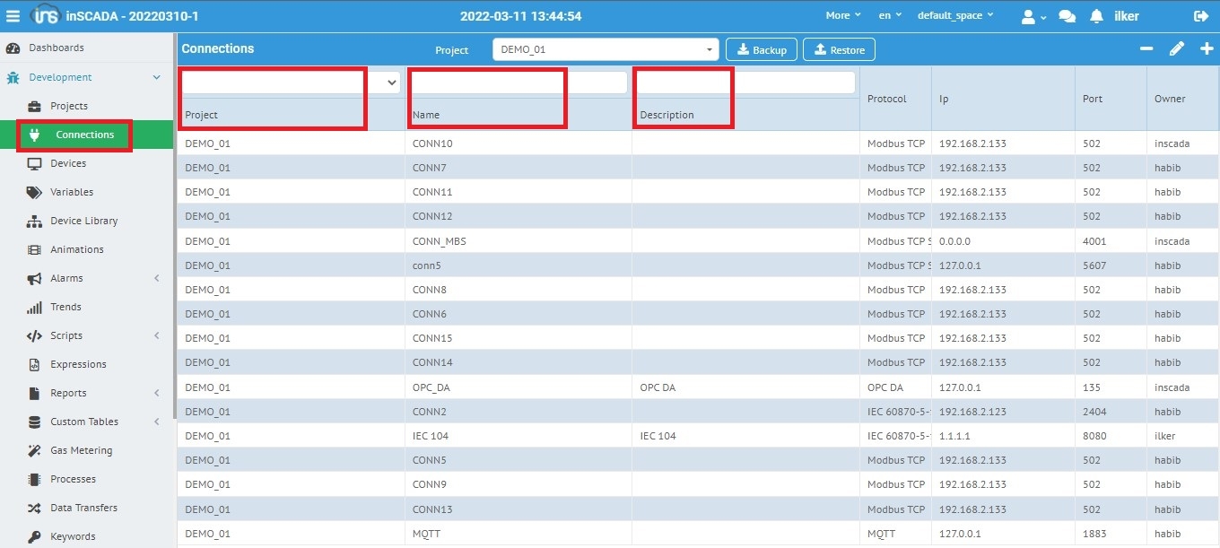
Task: Click the logout icon in the header
Action: (x=1201, y=16)
